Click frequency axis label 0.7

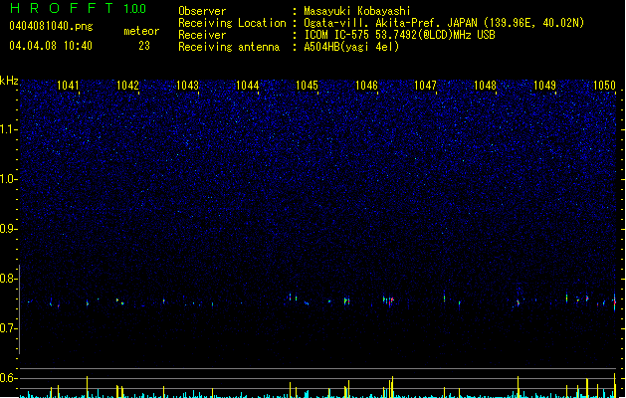pyautogui.click(x=8, y=328)
